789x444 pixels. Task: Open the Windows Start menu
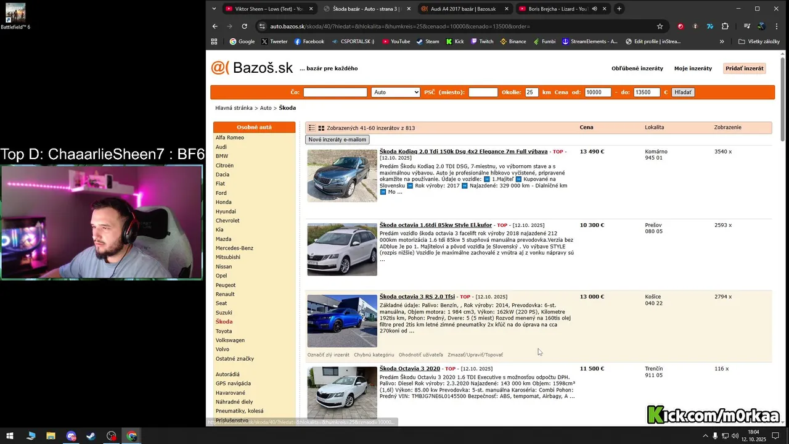(x=11, y=436)
